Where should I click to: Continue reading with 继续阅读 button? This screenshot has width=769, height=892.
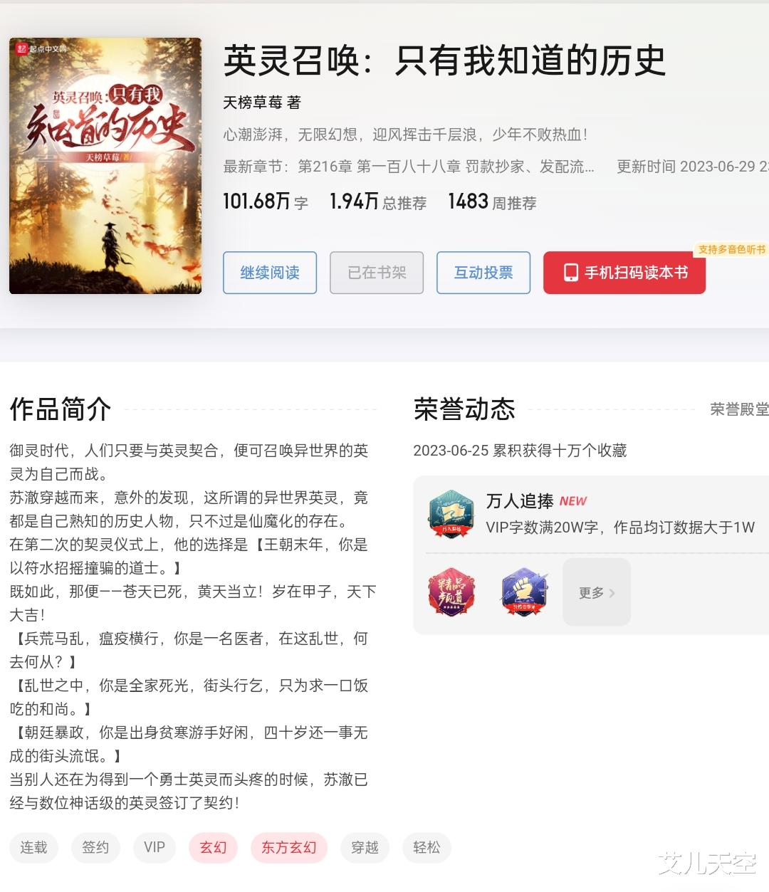pyautogui.click(x=270, y=273)
